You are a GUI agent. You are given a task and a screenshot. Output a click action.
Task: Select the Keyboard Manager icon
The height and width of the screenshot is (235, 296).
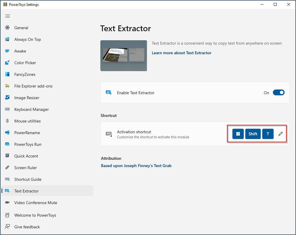[x=7, y=109]
